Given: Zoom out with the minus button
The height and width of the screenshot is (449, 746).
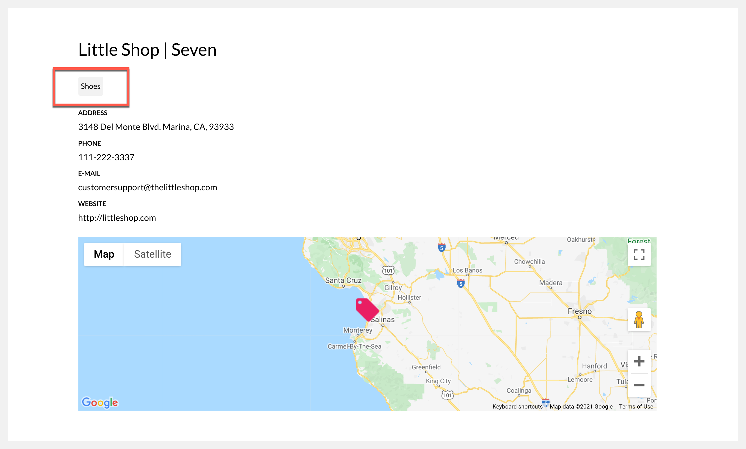Looking at the screenshot, I should click(639, 385).
